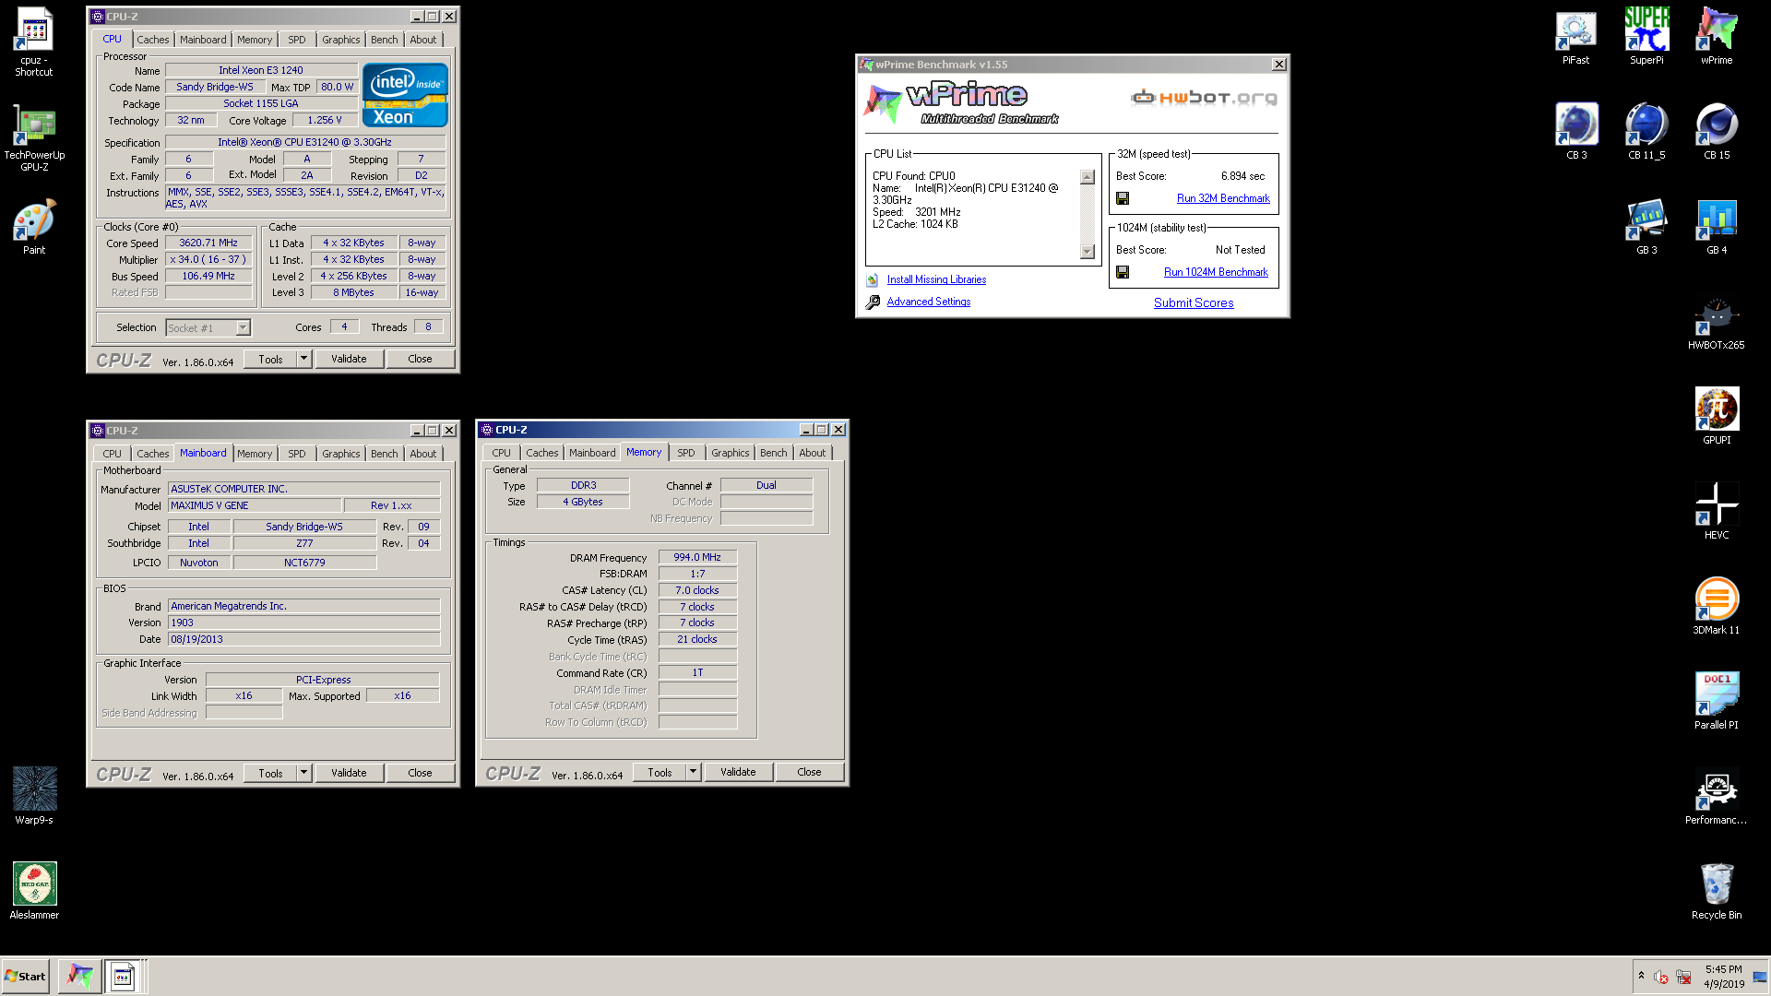Open the Parallel PI desktop icon
Screen dimensions: 1771x996
click(1717, 700)
